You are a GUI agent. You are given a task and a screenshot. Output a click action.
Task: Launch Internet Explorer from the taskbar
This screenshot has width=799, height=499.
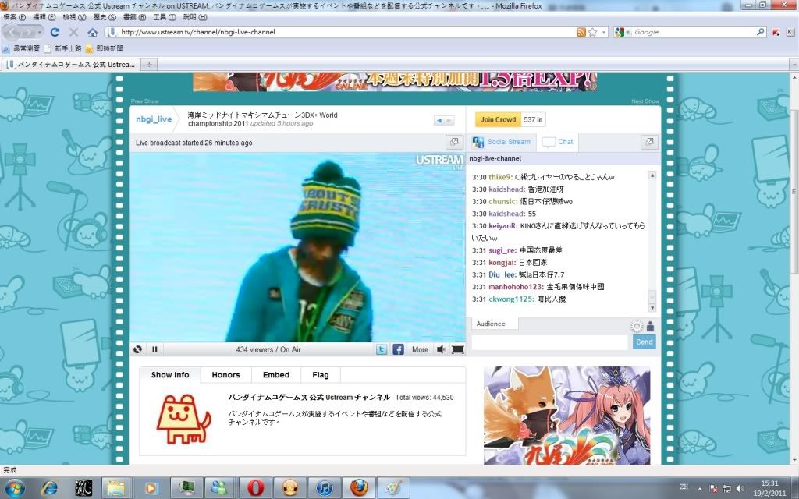(49, 488)
